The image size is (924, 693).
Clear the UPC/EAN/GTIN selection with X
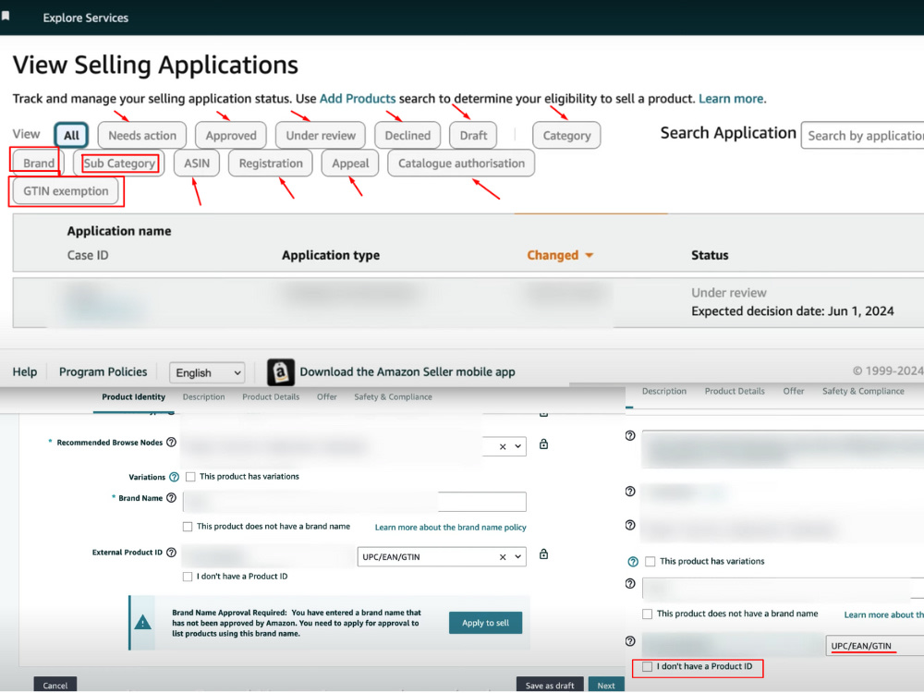pyautogui.click(x=503, y=557)
